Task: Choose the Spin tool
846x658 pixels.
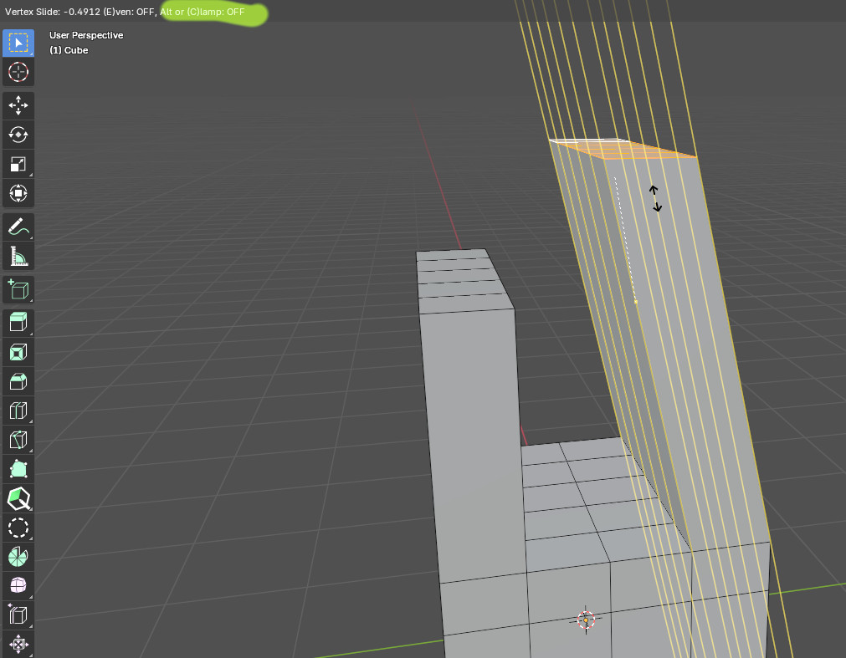Action: tap(18, 557)
